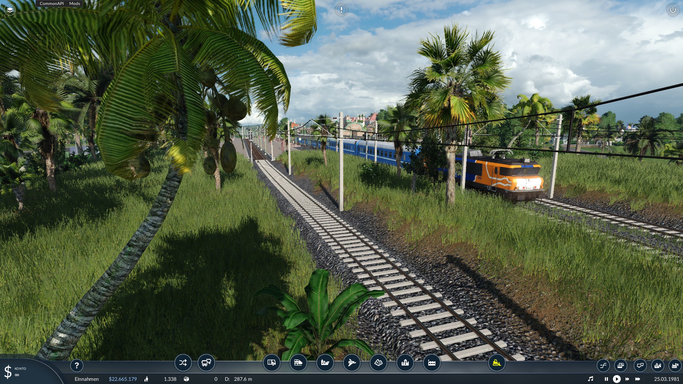This screenshot has width=683, height=384.
Task: Open road construction menu
Action: tap(272, 363)
